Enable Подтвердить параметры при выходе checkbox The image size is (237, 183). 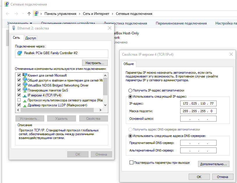(131, 163)
